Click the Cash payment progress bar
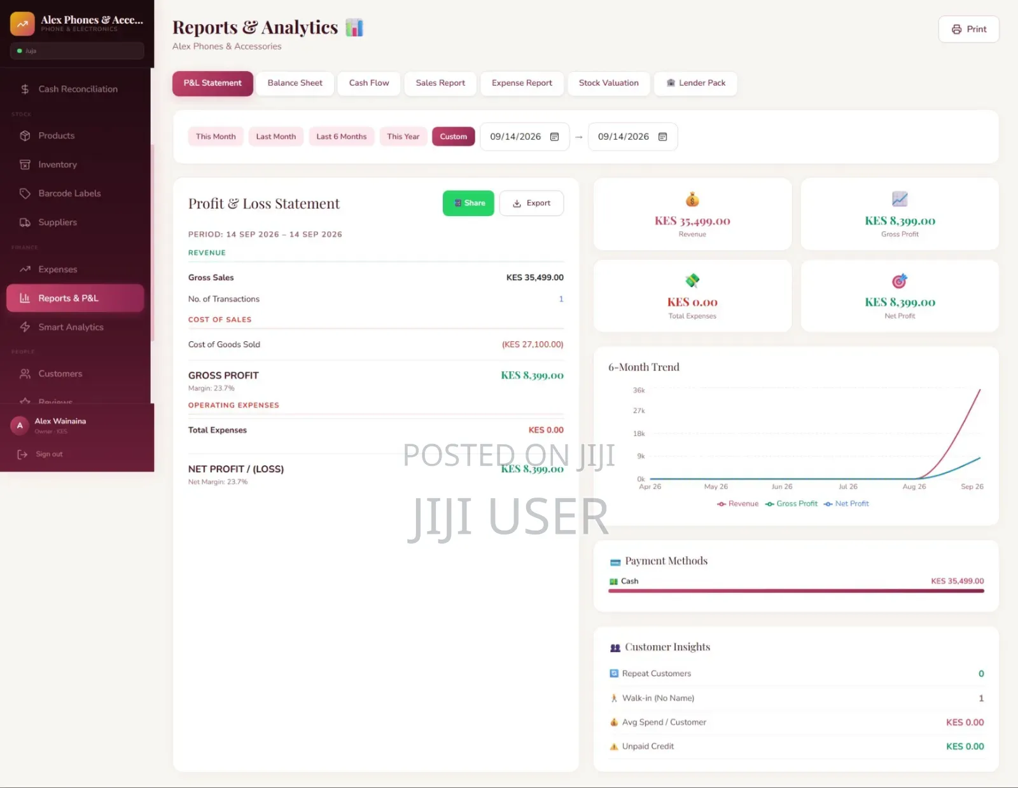1018x788 pixels. click(796, 591)
